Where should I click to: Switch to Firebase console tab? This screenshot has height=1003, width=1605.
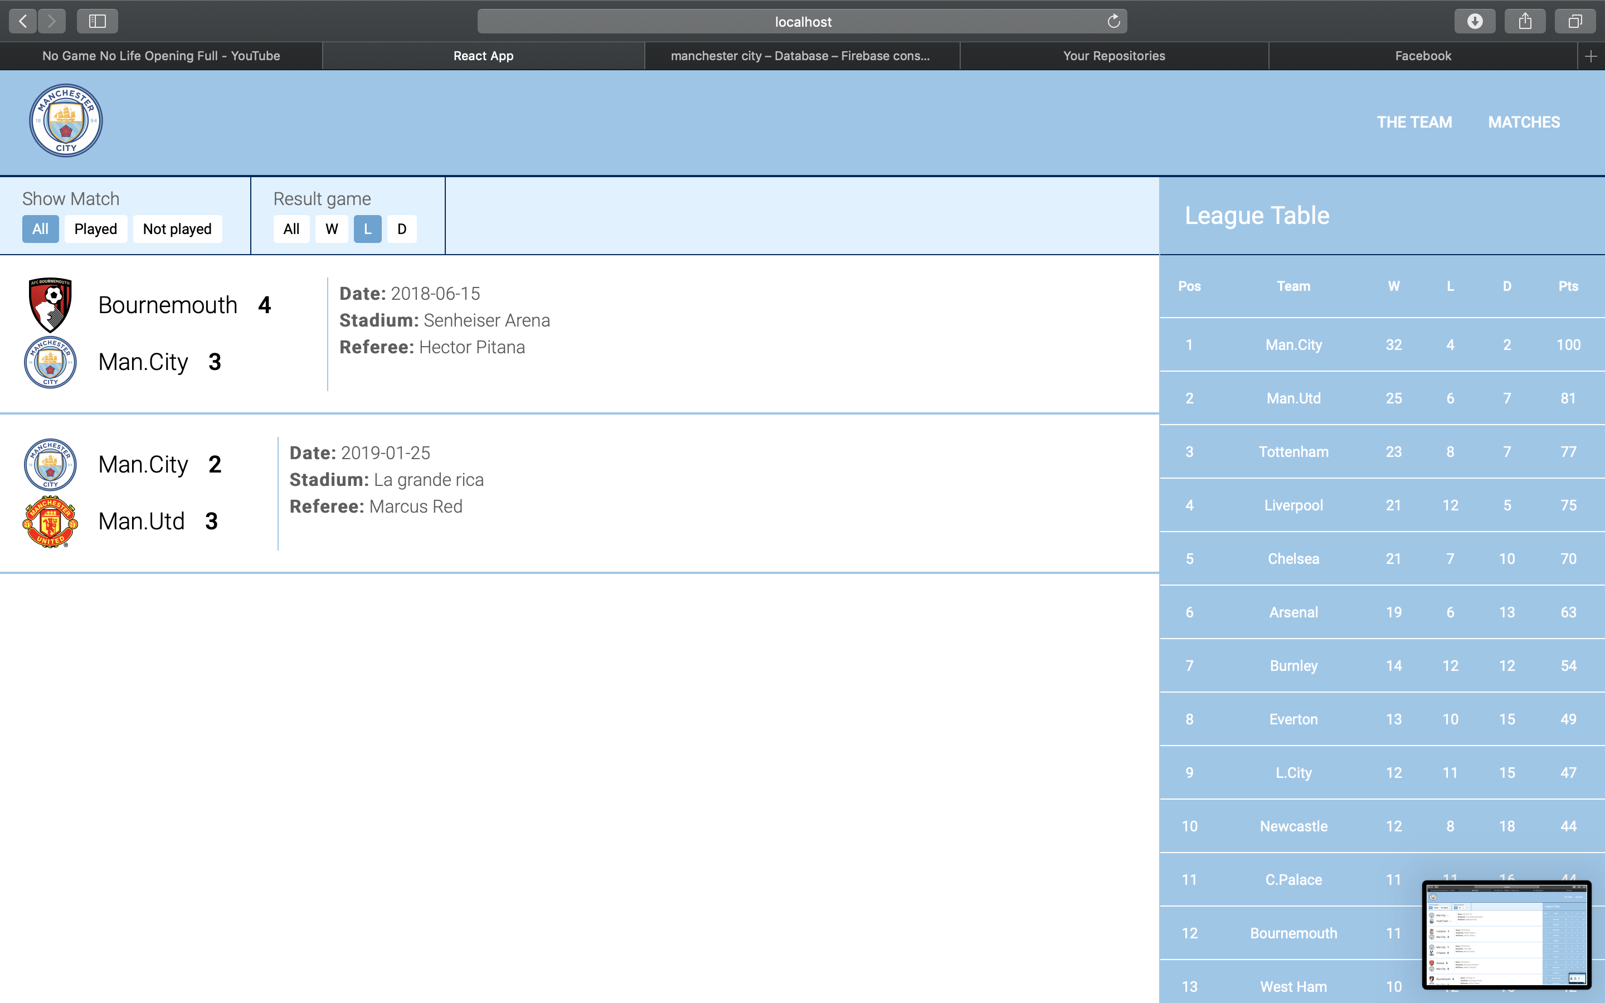click(800, 56)
